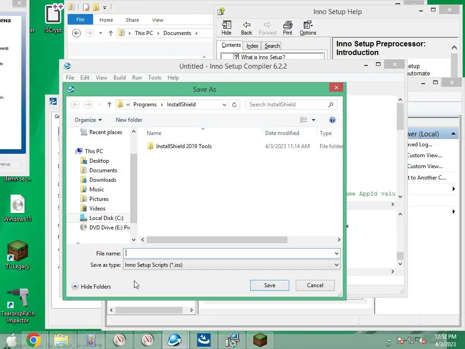Screen dimensions: 465x349
Task: Click the network icon in system tray
Action: [x=411, y=340]
